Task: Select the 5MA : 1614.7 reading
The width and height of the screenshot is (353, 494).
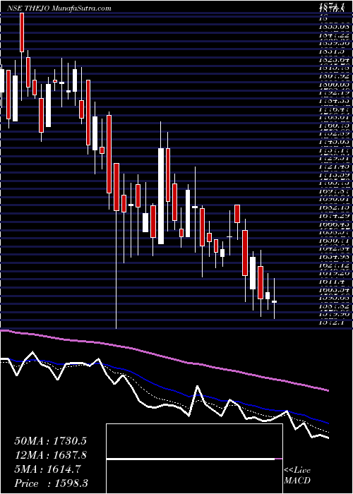Action: pos(47,469)
